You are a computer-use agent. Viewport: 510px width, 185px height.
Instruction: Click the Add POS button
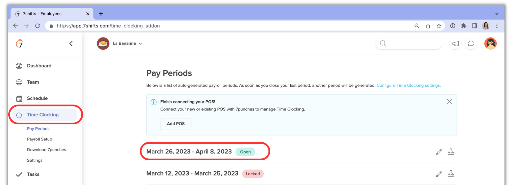176,124
